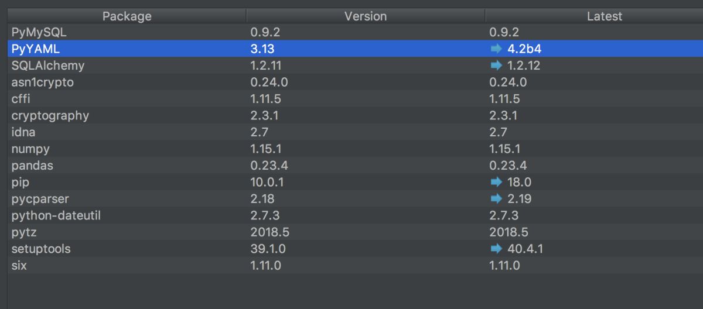Viewport: 703px width, 309px height.
Task: Select the pytz package row
Action: click(x=355, y=232)
